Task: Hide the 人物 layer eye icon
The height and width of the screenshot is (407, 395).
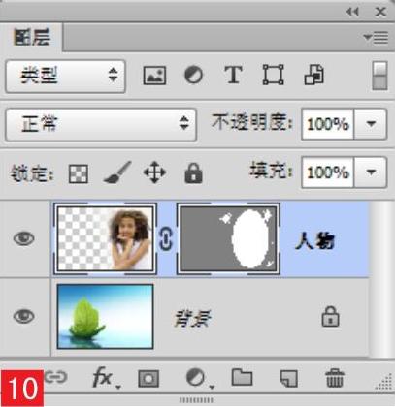Action: 23,239
